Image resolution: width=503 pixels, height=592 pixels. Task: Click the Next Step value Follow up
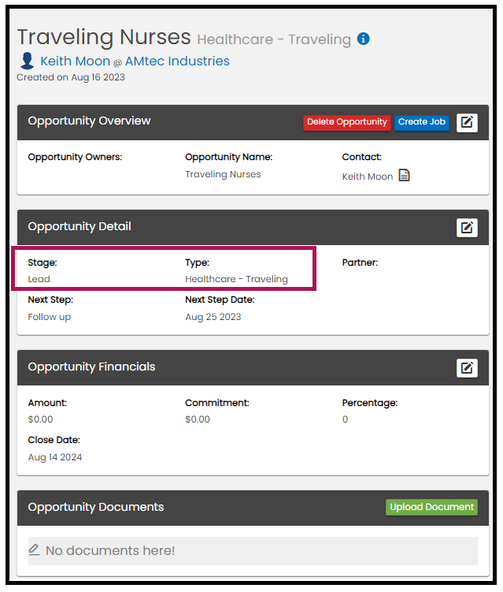pos(49,317)
